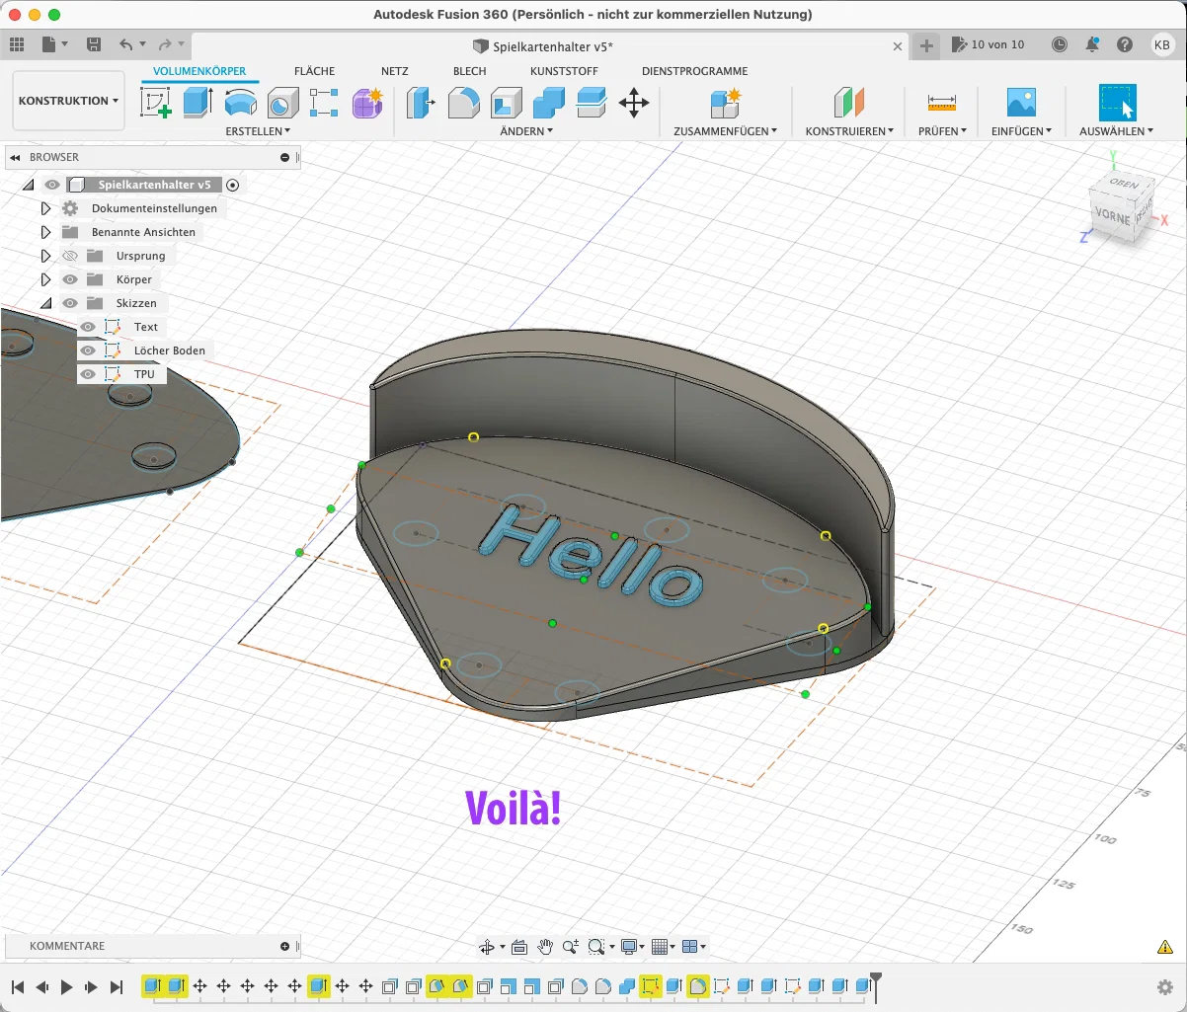The image size is (1187, 1012).
Task: Open the data panel grid icon
Action: click(x=17, y=44)
